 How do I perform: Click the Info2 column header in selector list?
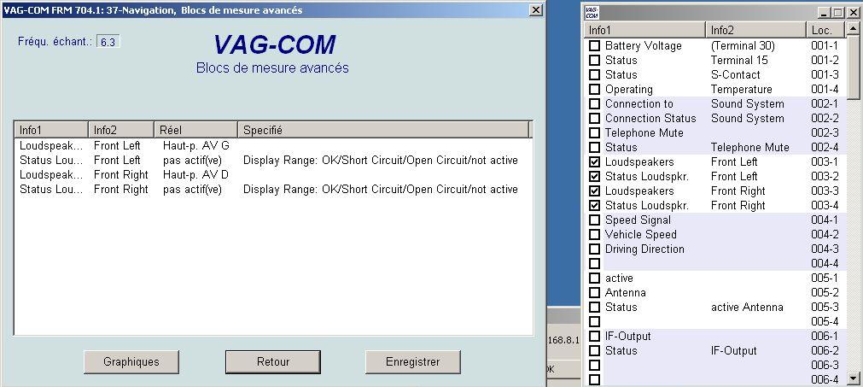tap(756, 30)
